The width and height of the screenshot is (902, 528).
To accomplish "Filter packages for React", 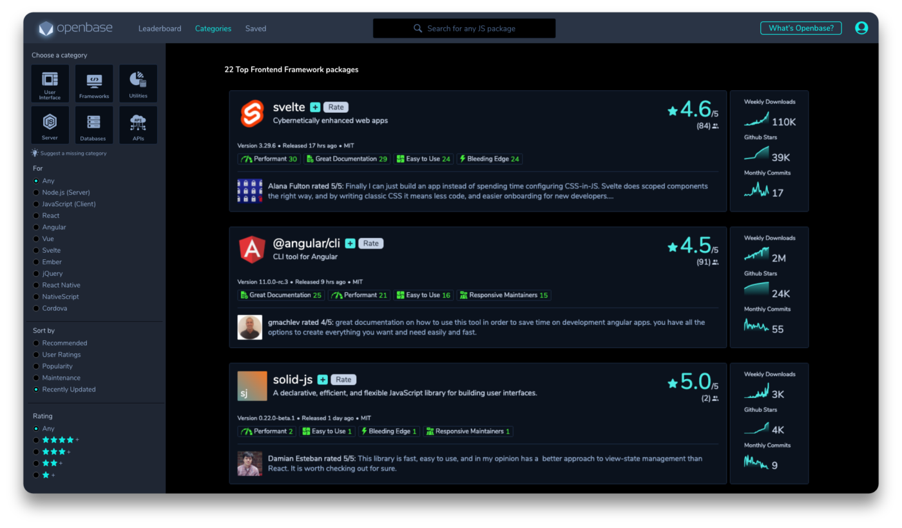I will point(46,216).
